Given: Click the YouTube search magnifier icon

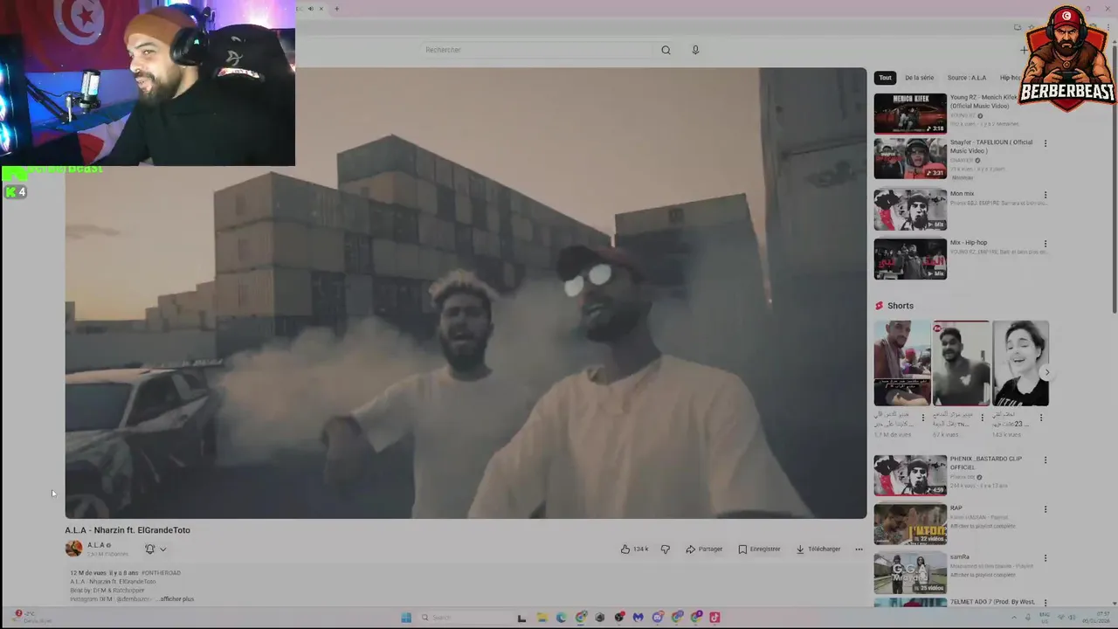Looking at the screenshot, I should coord(666,50).
